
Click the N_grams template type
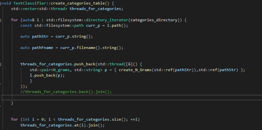point(61,70)
